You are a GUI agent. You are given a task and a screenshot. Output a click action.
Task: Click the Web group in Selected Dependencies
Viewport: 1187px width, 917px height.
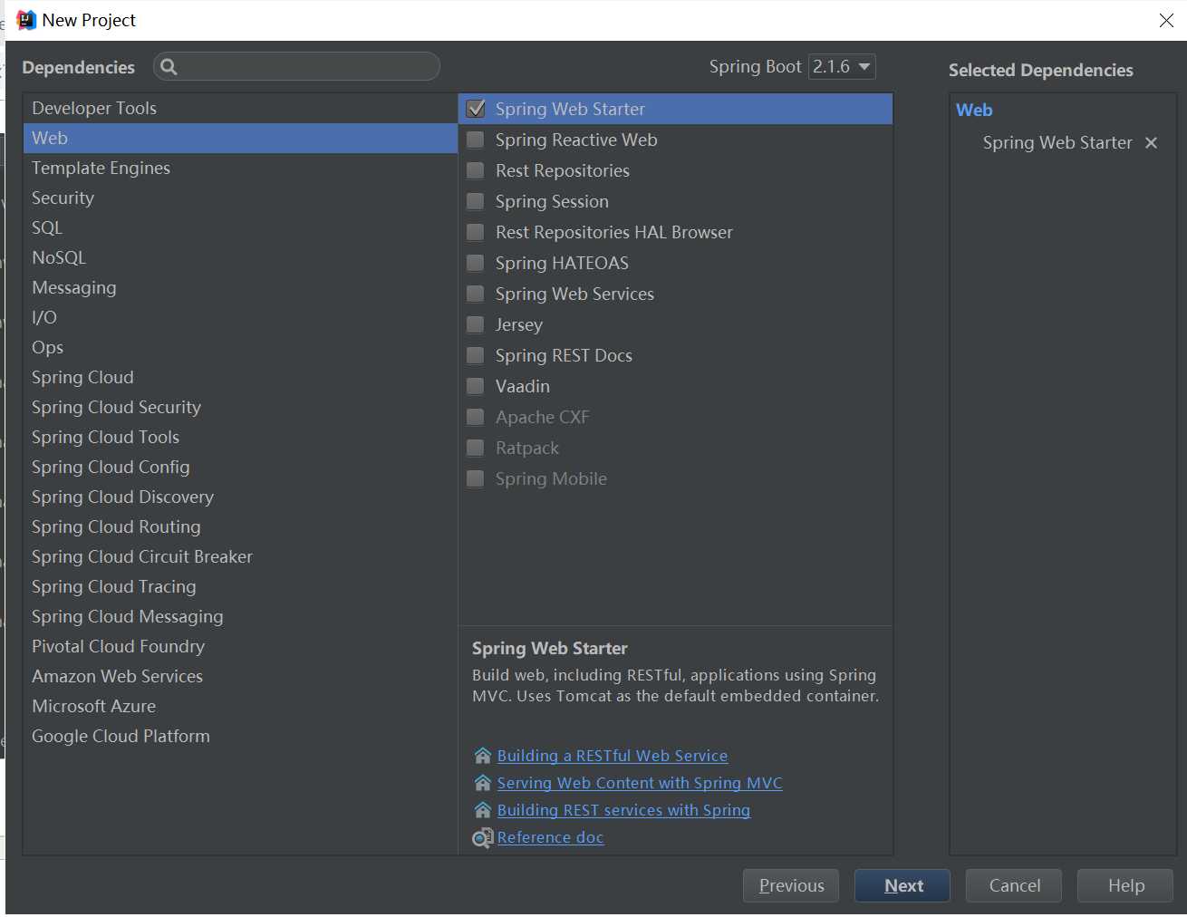point(974,110)
